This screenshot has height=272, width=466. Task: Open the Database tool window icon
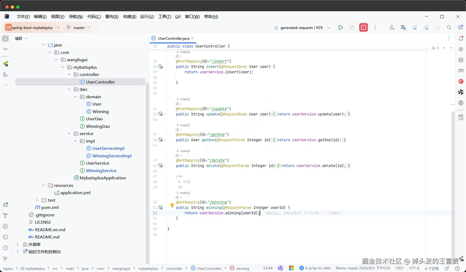[x=461, y=60]
